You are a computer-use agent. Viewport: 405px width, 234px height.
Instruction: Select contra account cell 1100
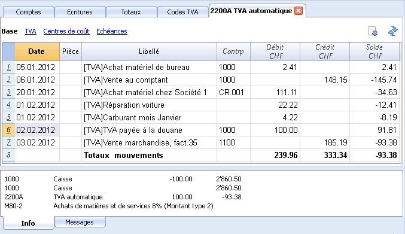point(233,142)
